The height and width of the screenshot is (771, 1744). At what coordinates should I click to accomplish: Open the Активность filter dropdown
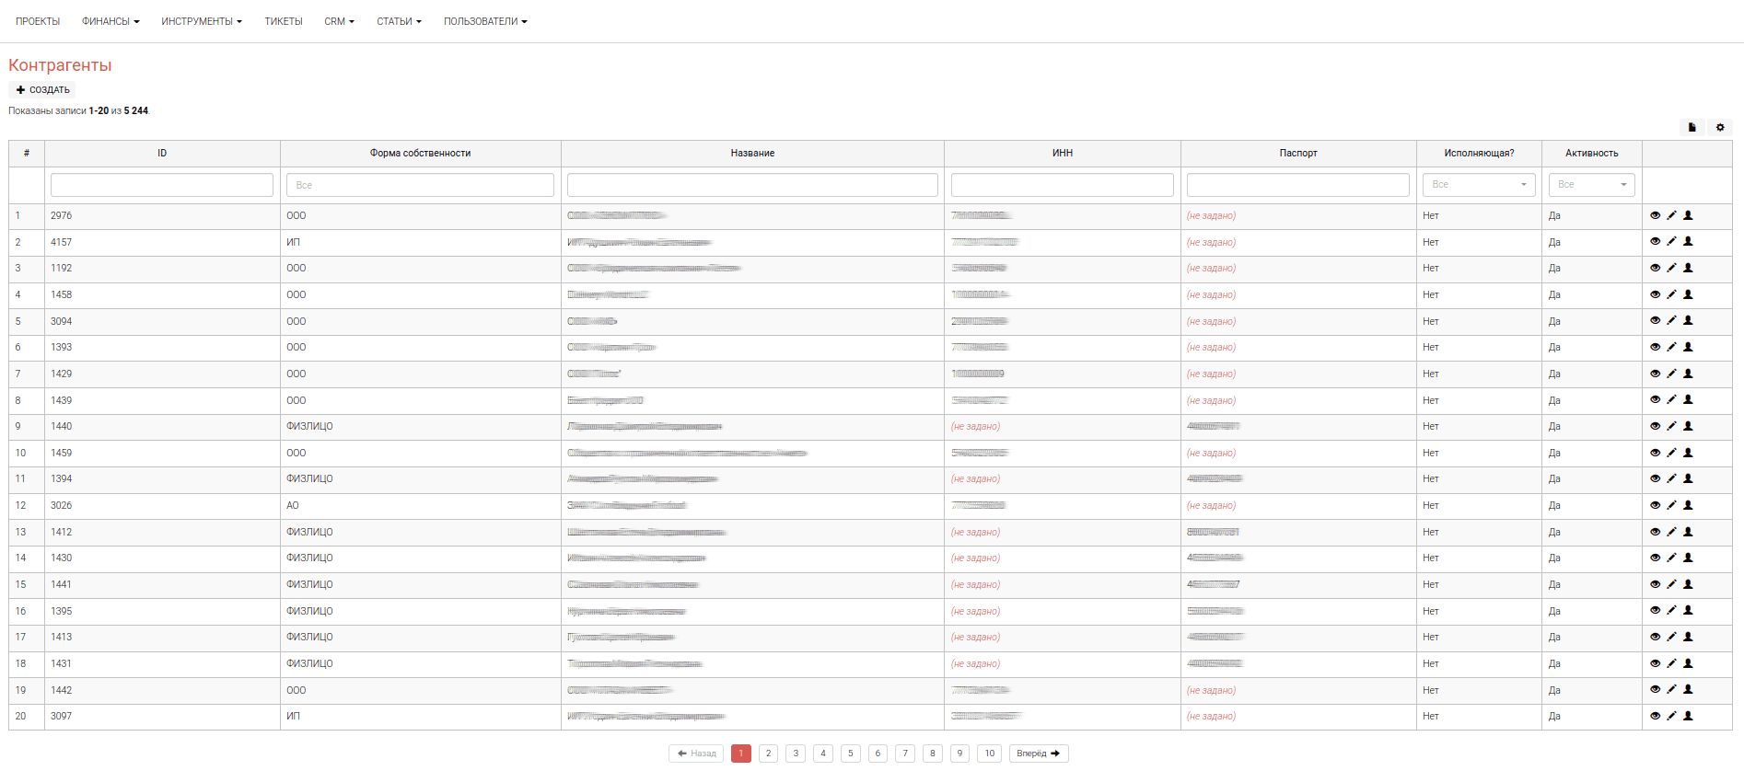pos(1591,185)
